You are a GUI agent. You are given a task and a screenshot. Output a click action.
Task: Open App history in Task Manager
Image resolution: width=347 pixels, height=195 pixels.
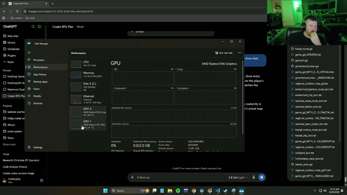click(40, 74)
